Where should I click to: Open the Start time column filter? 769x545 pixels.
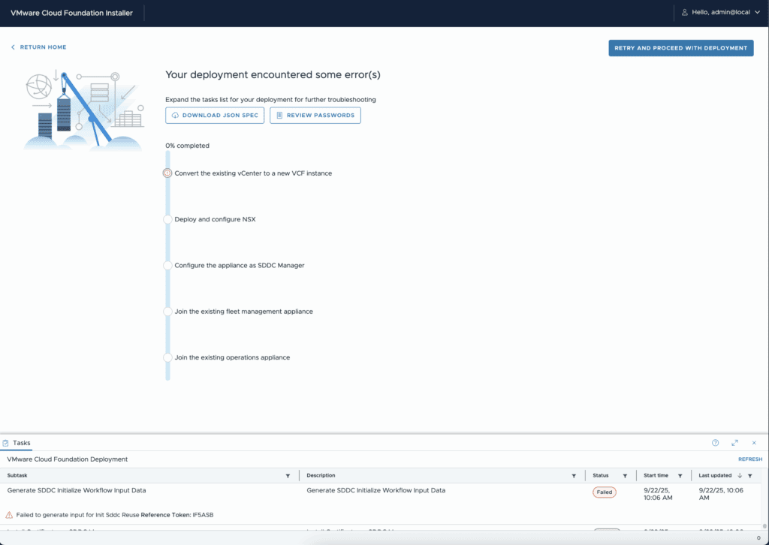tap(680, 476)
